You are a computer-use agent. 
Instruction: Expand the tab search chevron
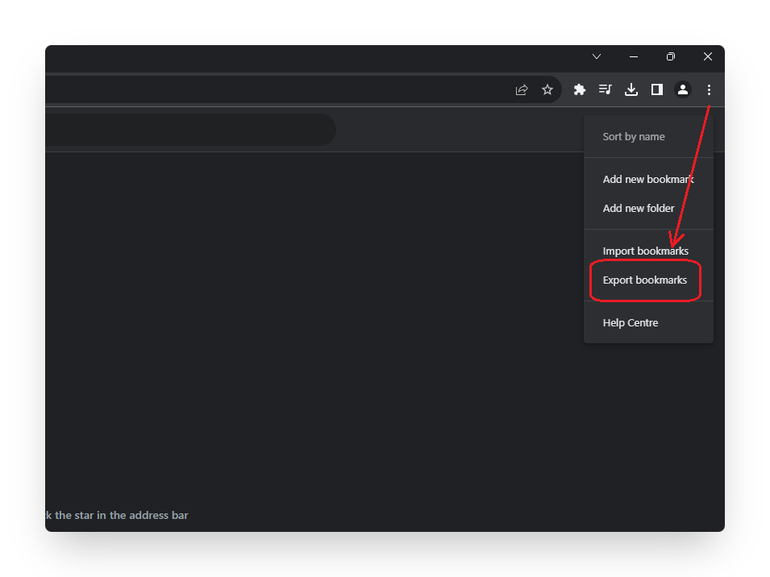point(597,56)
